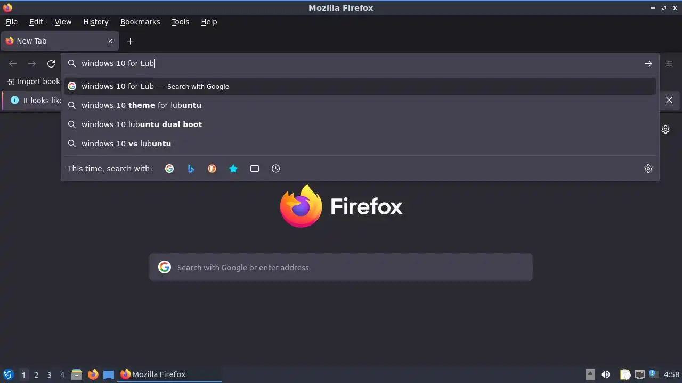Click the info icon in notification bar
This screenshot has height=383, width=682.
coord(14,100)
